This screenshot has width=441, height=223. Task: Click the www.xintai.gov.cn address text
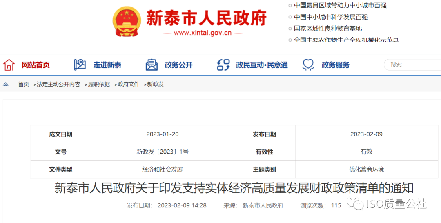point(203,33)
